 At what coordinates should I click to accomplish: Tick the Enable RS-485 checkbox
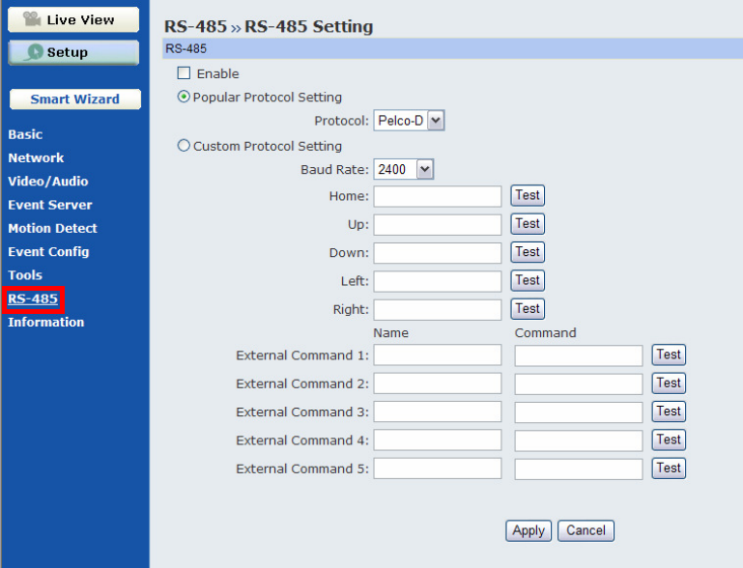[184, 73]
